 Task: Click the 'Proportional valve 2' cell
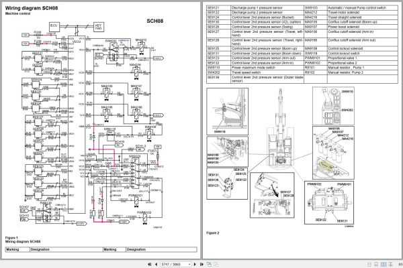(x=363, y=63)
